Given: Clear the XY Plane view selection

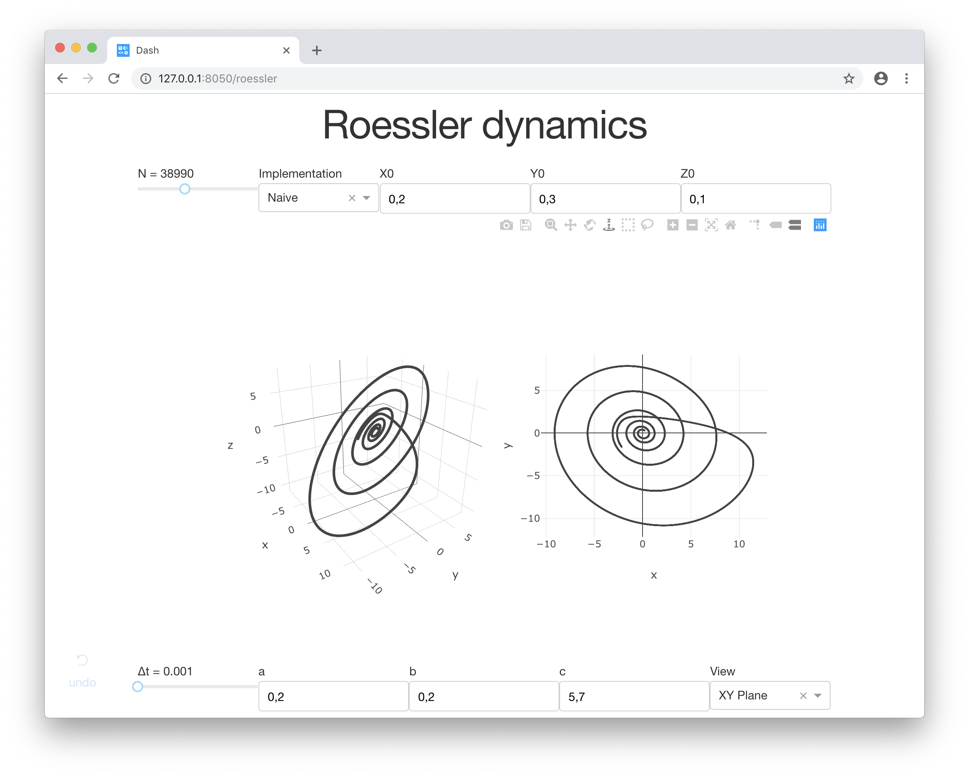Looking at the screenshot, I should [x=803, y=696].
